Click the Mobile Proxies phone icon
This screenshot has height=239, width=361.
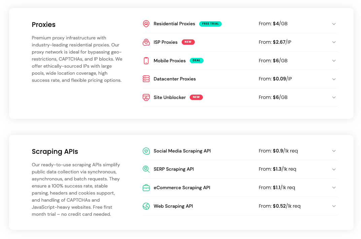146,61
